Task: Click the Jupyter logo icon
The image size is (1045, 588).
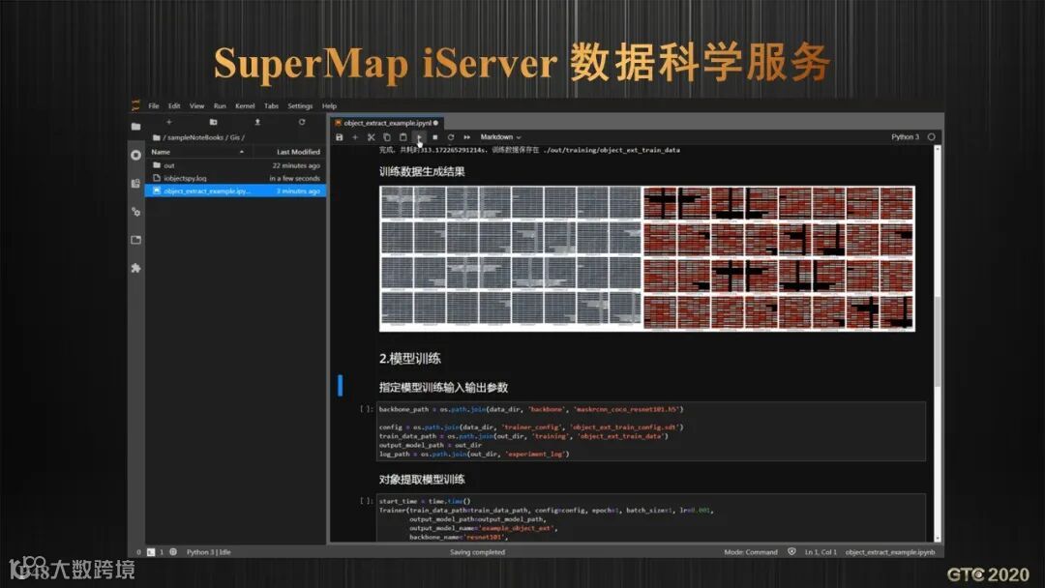Action: coord(136,105)
